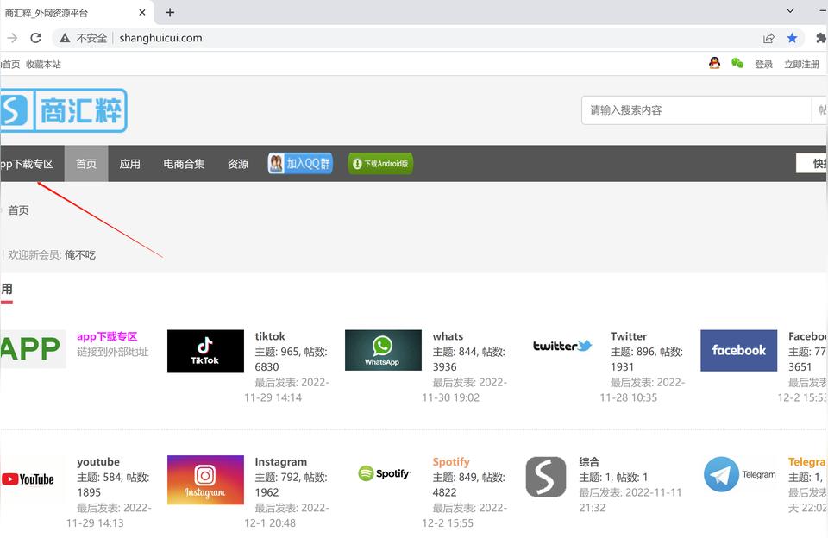This screenshot has height=538, width=828.
Task: Click the Spotify logo icon
Action: 384,473
